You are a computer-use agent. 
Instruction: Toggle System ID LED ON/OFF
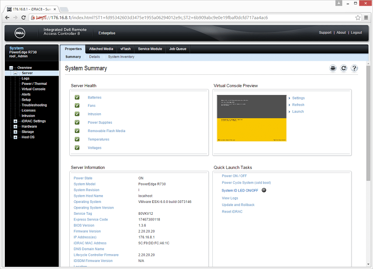pyautogui.click(x=240, y=190)
